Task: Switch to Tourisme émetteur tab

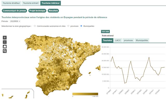Action: tap(11, 3)
